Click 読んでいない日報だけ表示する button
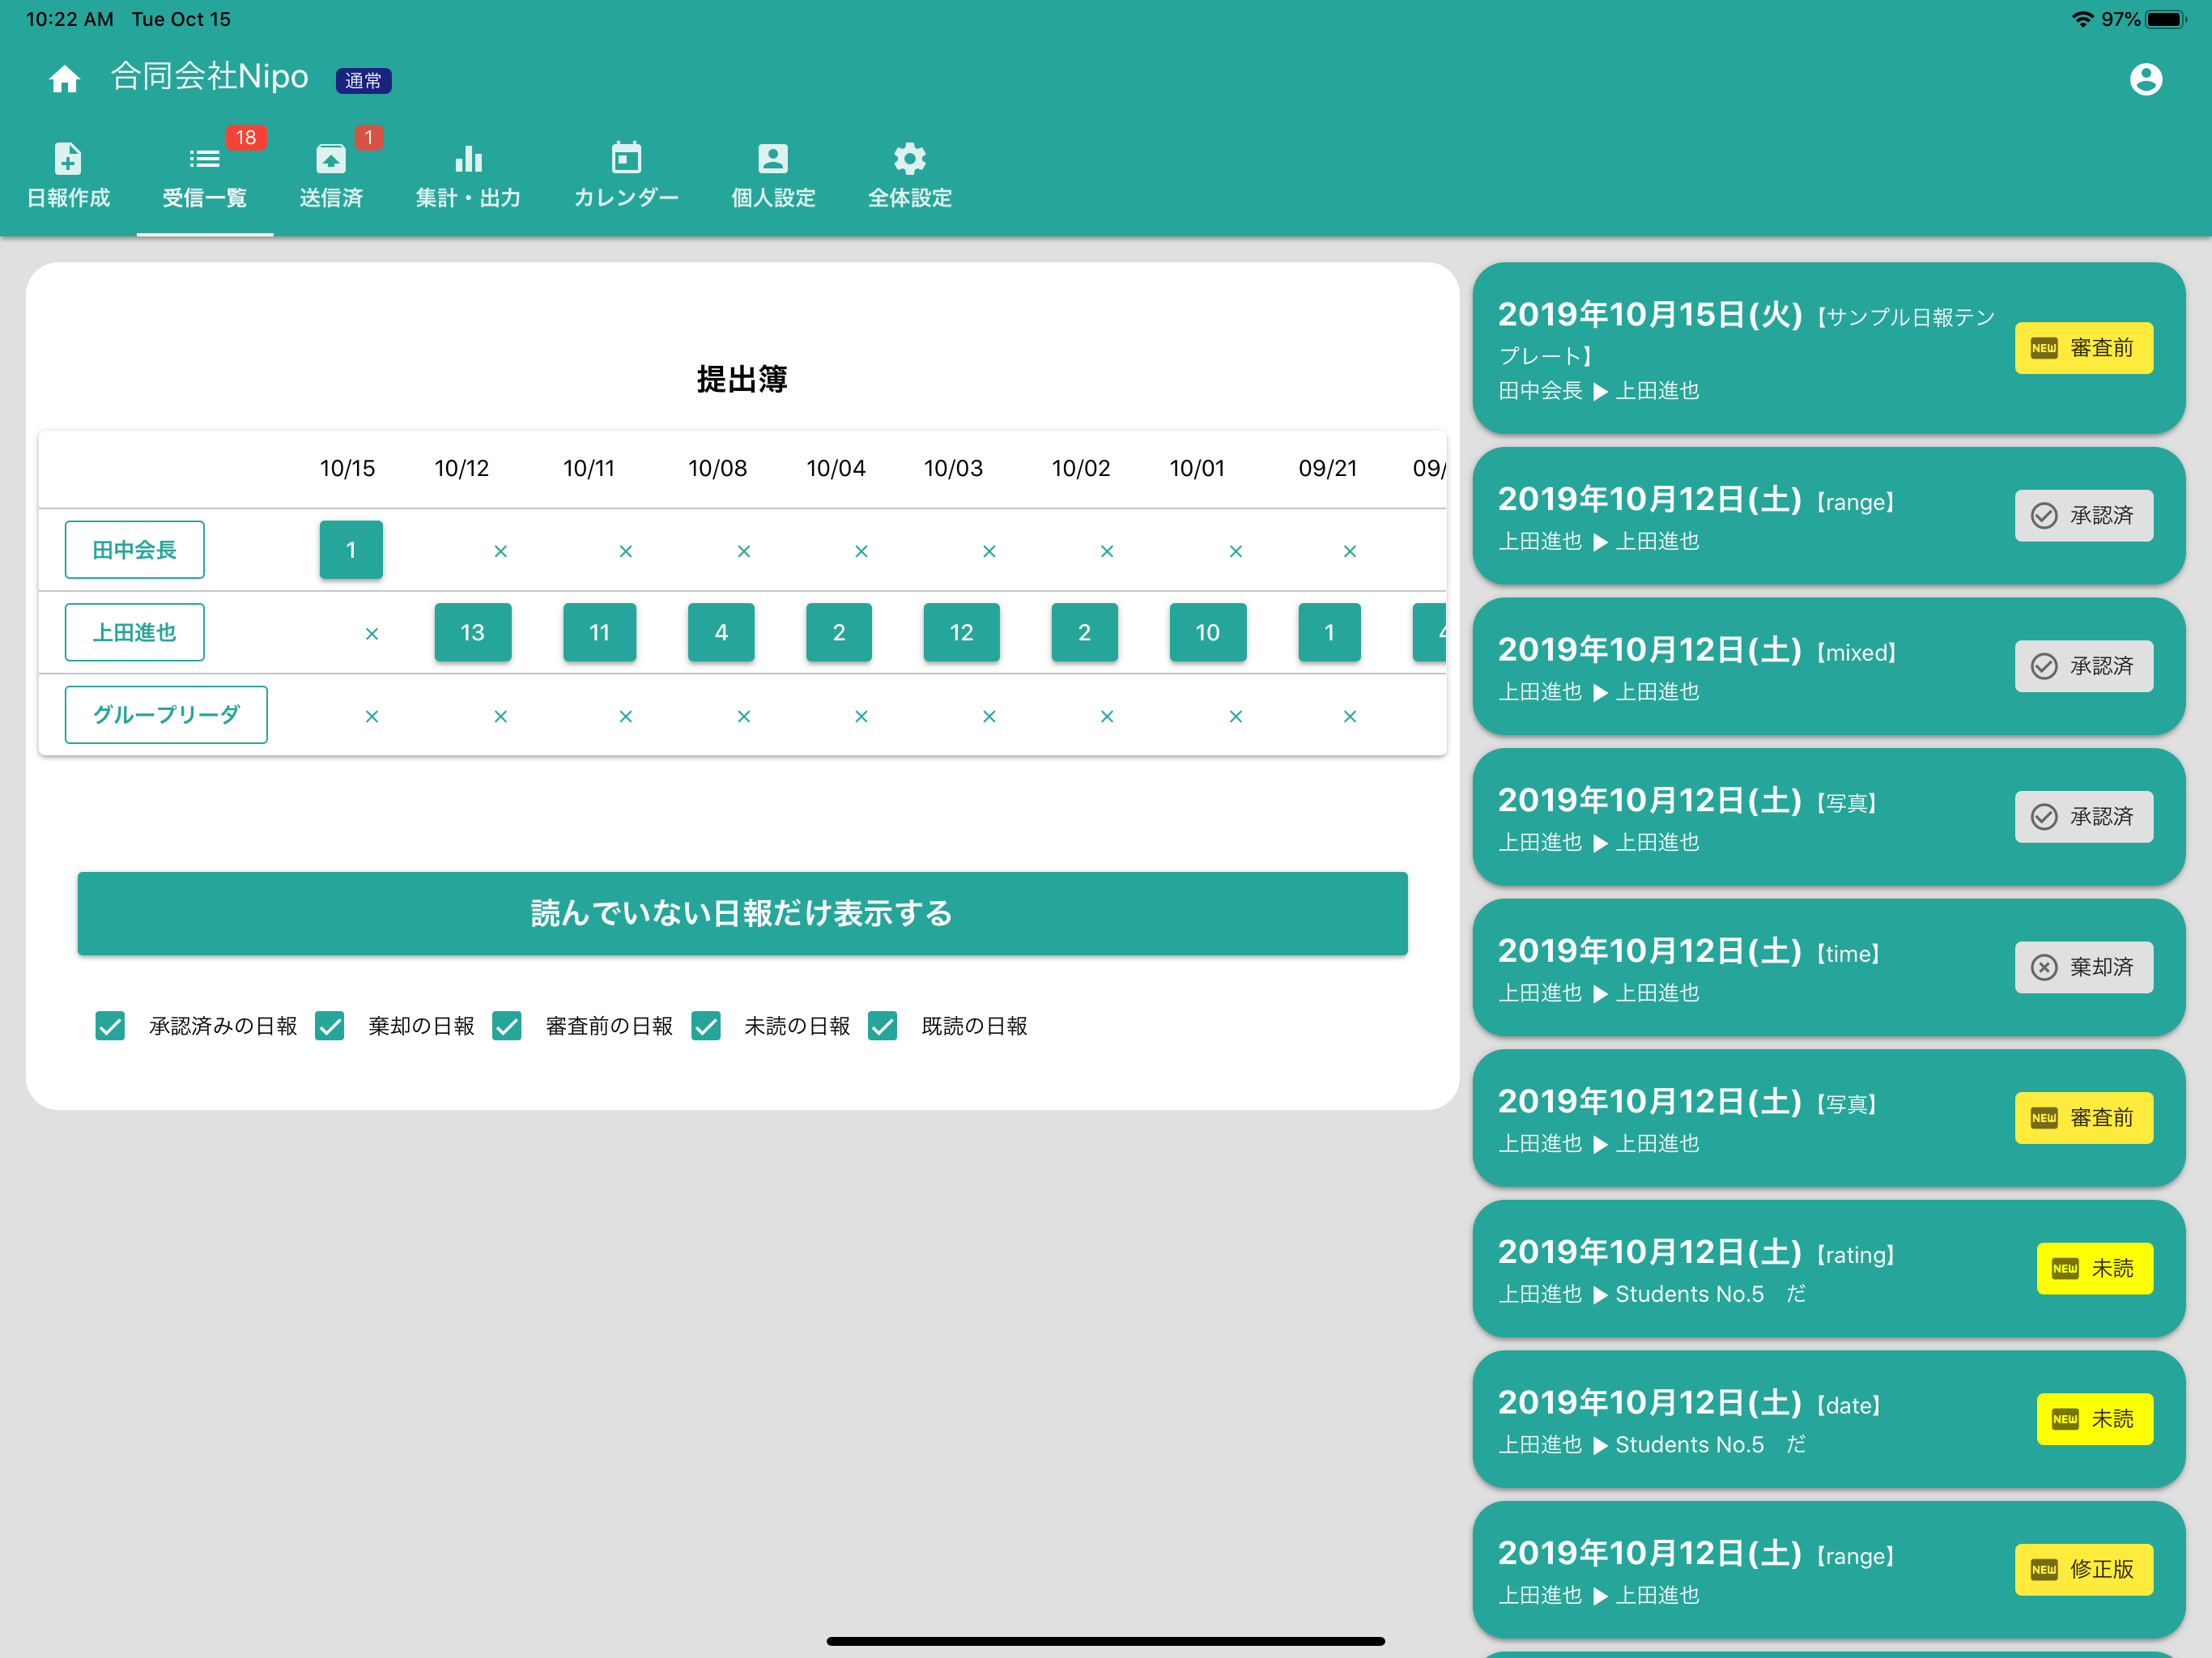 click(742, 914)
